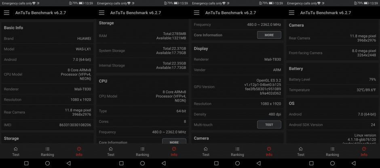380x168 pixels.
Task: Tap Android back triangle on the Display screen
Action: pyautogui.click(x=258, y=164)
